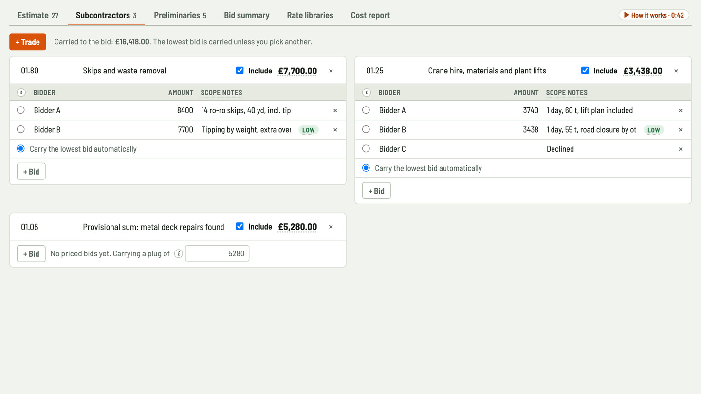
Task: Show info about the plug amount
Action: pos(179,253)
